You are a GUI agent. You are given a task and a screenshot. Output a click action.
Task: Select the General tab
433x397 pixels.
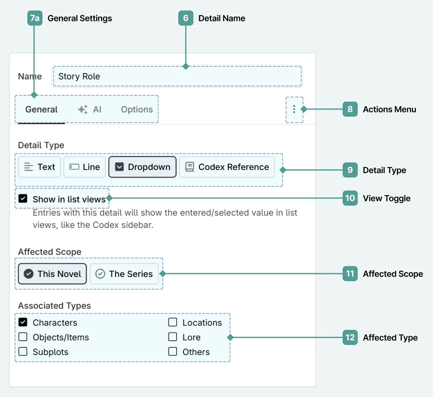41,110
